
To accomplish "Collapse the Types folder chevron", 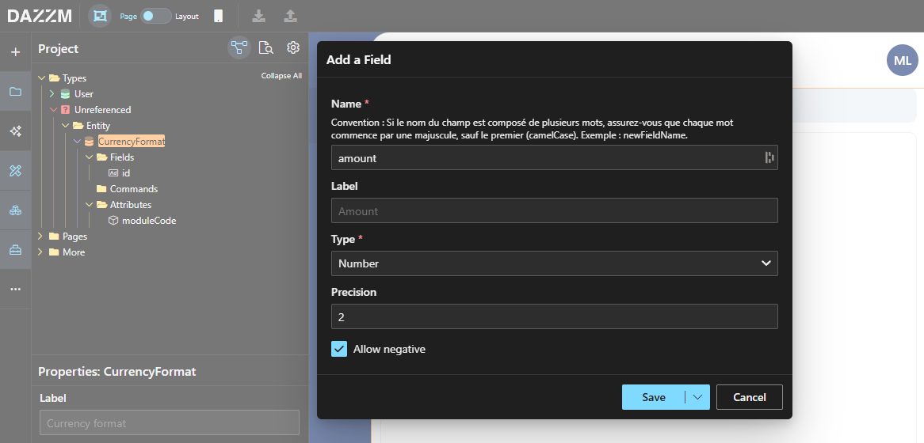I will 41,78.
